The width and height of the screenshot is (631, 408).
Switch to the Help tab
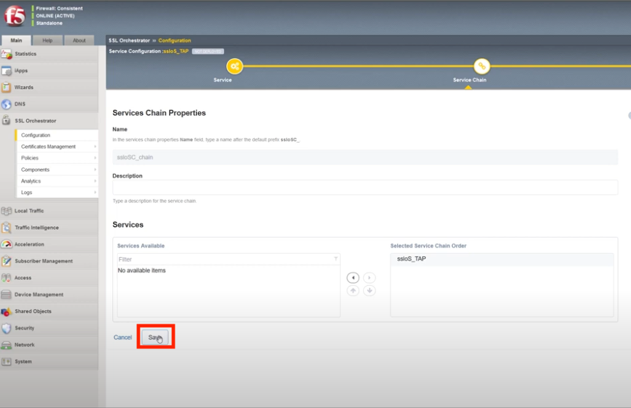(47, 40)
